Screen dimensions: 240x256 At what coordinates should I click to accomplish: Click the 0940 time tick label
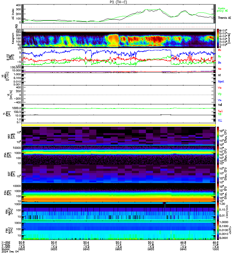[x=183, y=249]
